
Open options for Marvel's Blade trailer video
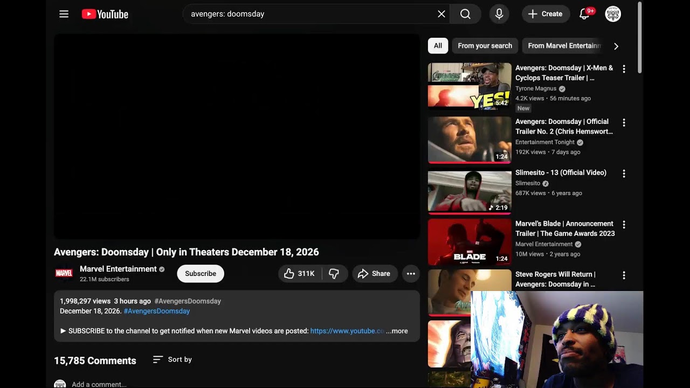(x=624, y=225)
